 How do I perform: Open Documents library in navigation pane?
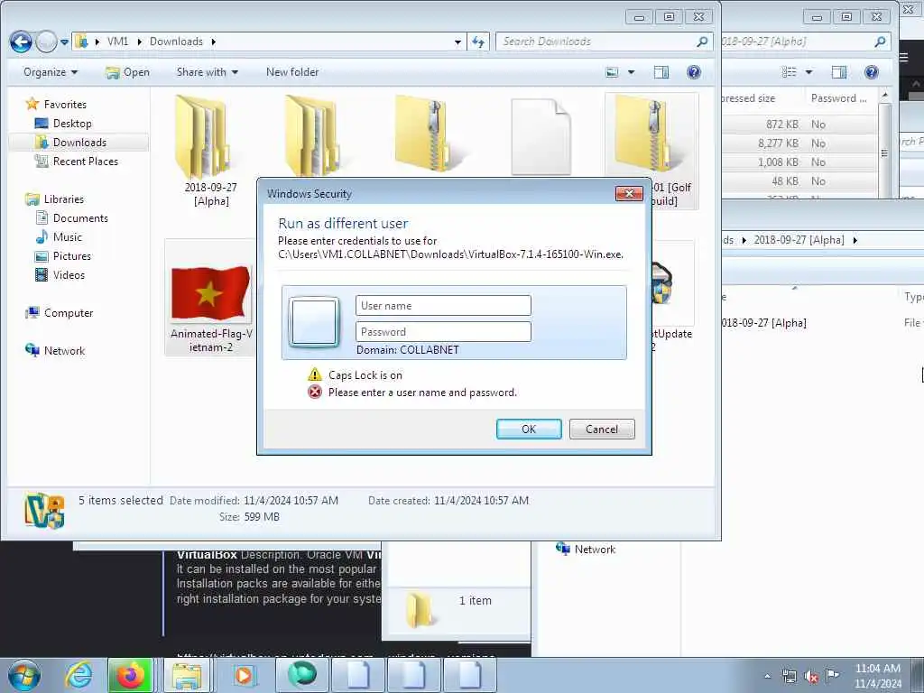pos(72,218)
